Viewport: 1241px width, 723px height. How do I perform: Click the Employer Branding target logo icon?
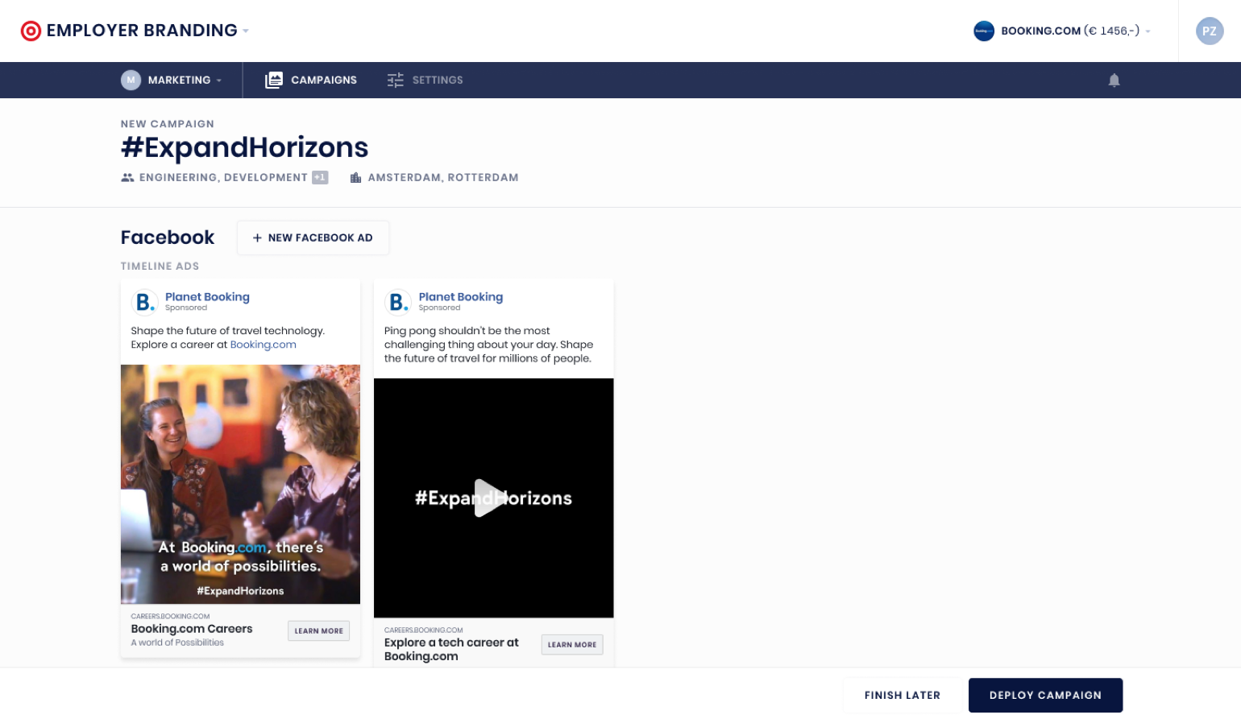pyautogui.click(x=31, y=31)
